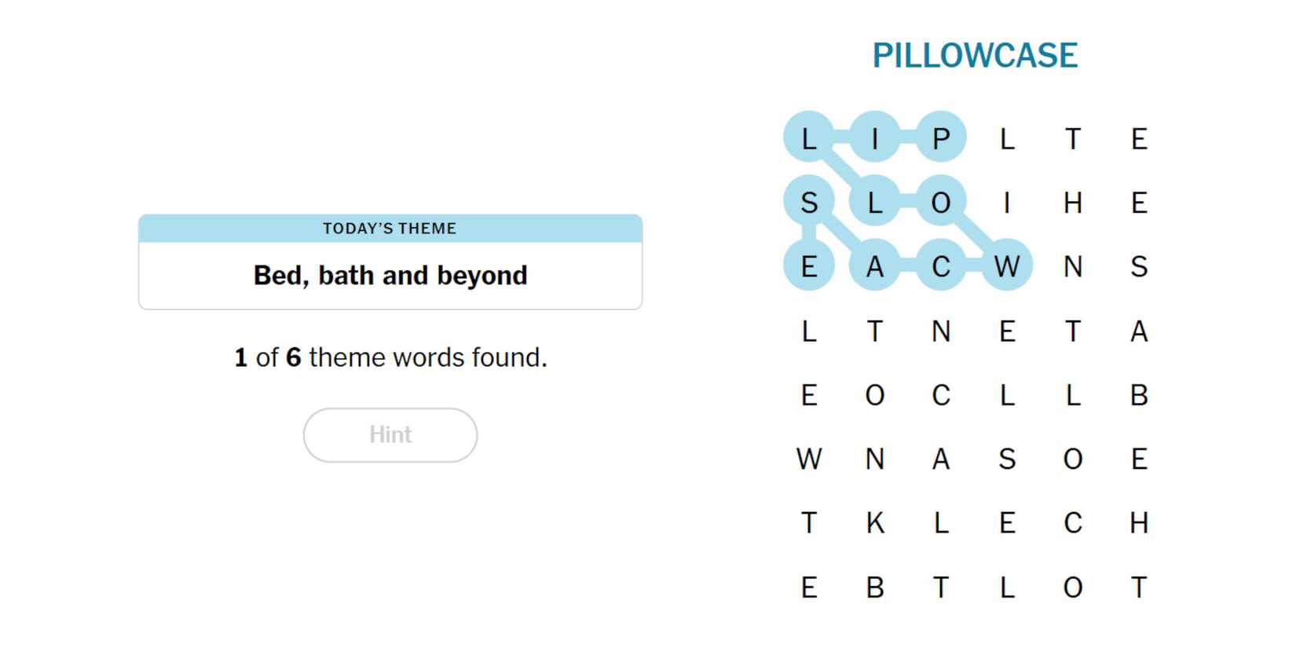The height and width of the screenshot is (648, 1296).
Task: Click the PILLOWCASE word heading
Action: pos(975,56)
